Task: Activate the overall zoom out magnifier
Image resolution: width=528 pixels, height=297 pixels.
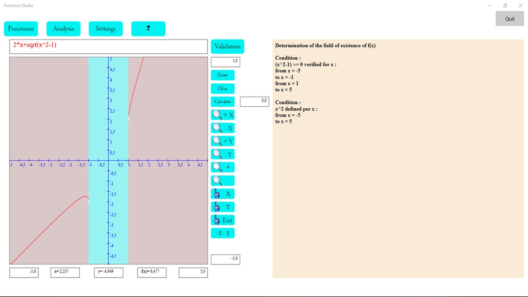Action: (222, 180)
